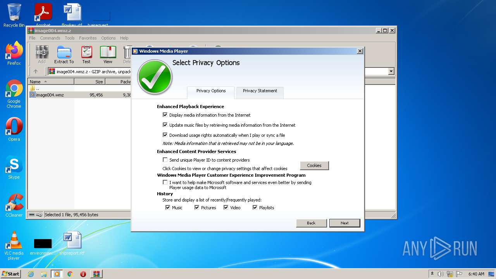This screenshot has height=279, width=496.
Task: Open the Help menu in WinRAR
Action: coord(124,38)
